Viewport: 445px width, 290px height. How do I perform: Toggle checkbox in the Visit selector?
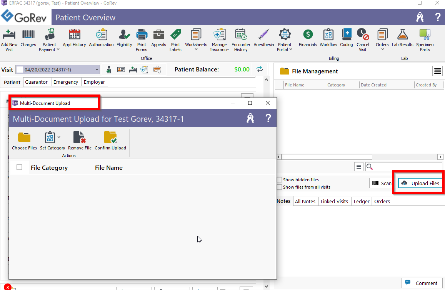click(20, 70)
